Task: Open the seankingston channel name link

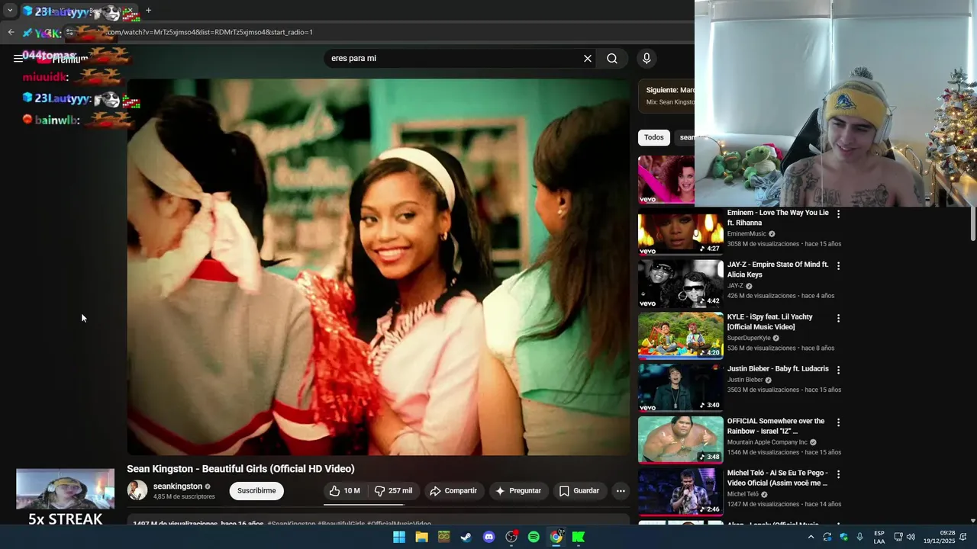Action: (x=178, y=486)
